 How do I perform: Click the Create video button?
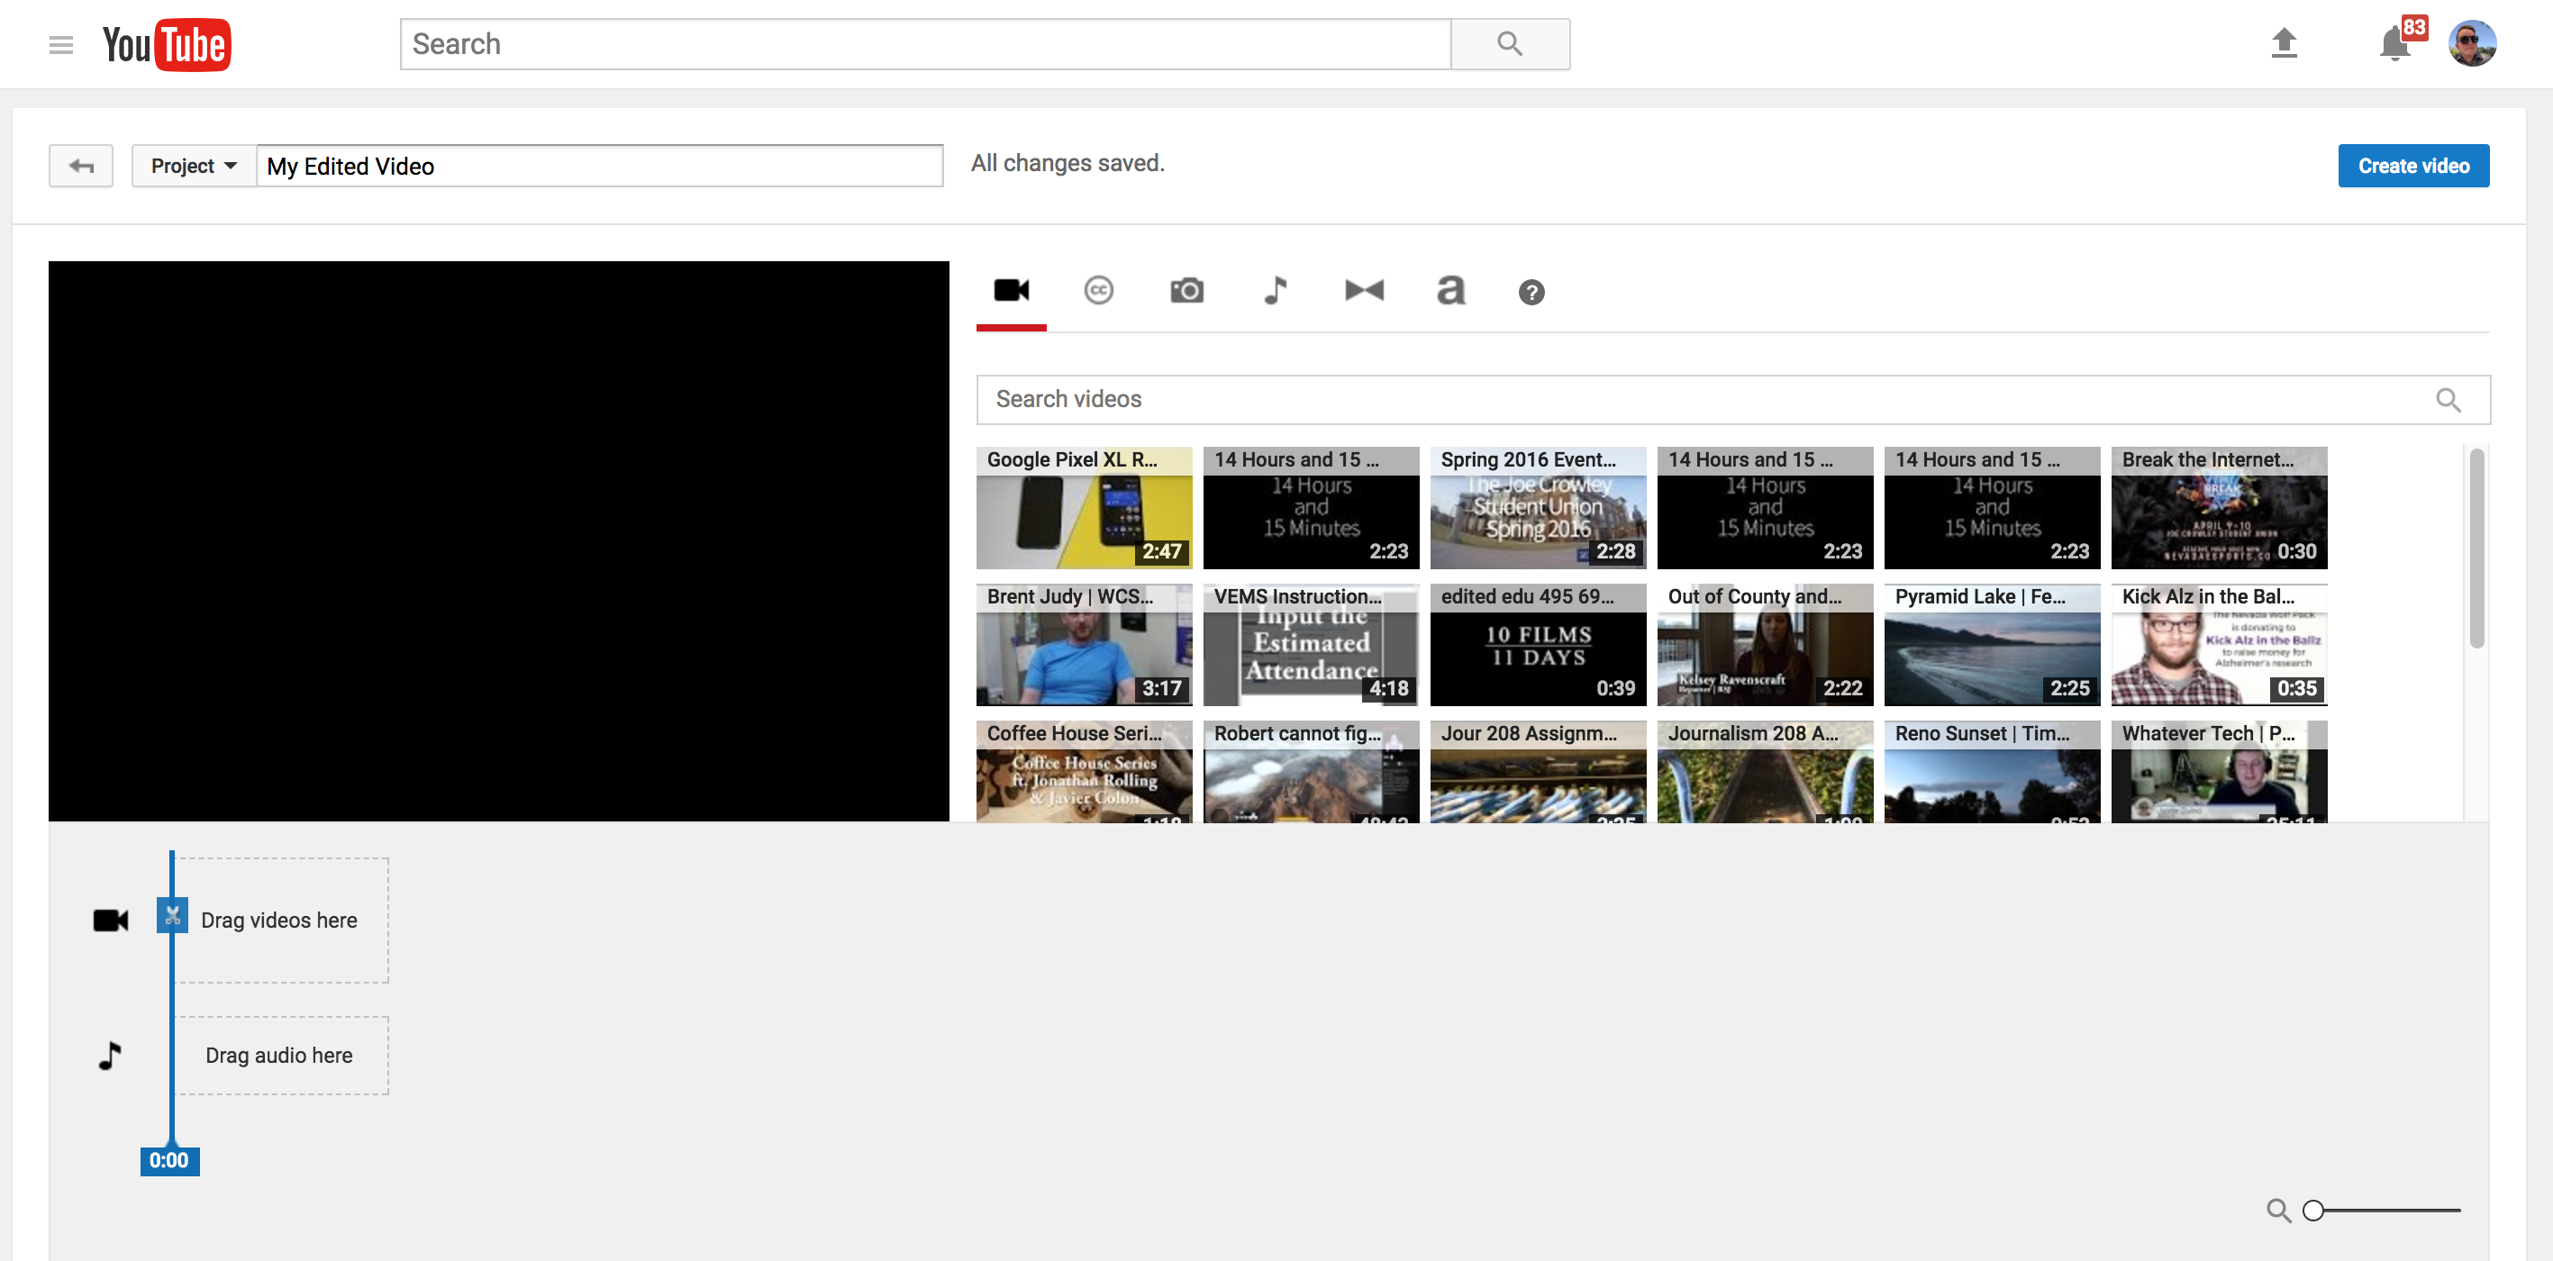tap(2414, 164)
